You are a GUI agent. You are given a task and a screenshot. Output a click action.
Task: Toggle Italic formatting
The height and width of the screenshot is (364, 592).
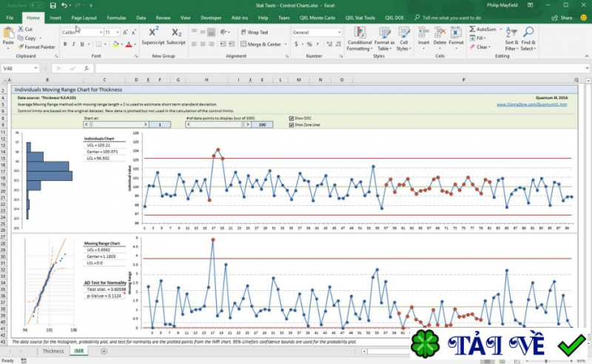point(73,44)
